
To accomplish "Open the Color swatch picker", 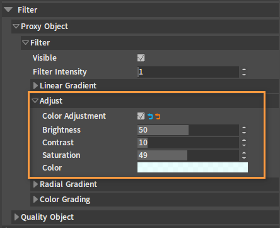I will [x=192, y=167].
